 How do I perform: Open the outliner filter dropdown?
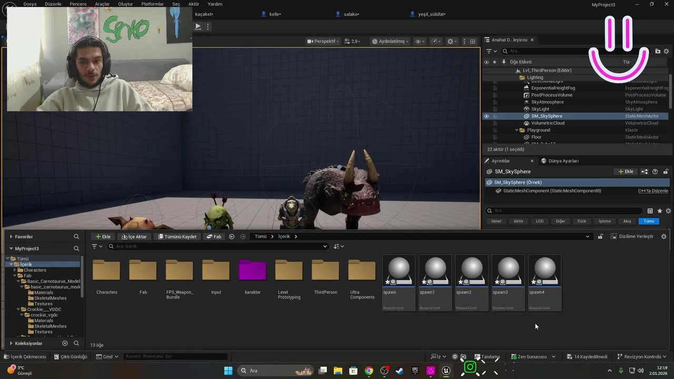pos(491,51)
